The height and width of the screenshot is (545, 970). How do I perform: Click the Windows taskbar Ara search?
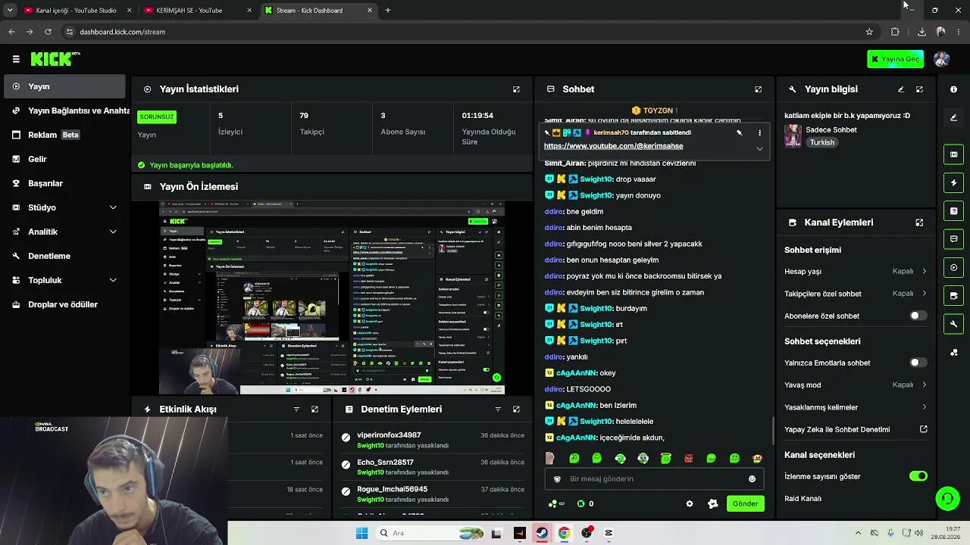tap(430, 533)
